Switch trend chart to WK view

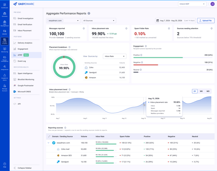[201, 91]
